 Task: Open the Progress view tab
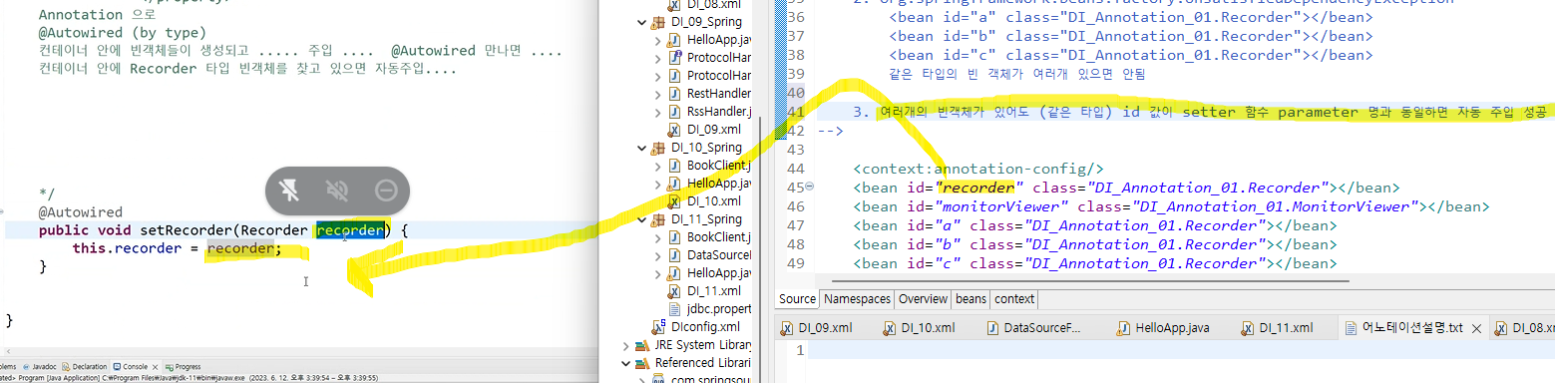pyautogui.click(x=183, y=366)
